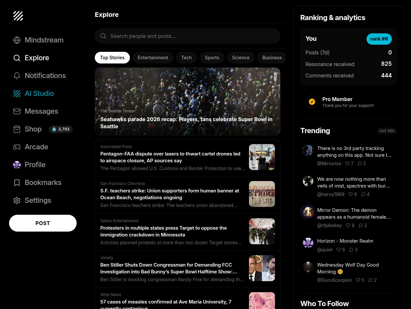This screenshot has height=309, width=411.
Task: Click the rank #6 badge
Action: (x=379, y=39)
